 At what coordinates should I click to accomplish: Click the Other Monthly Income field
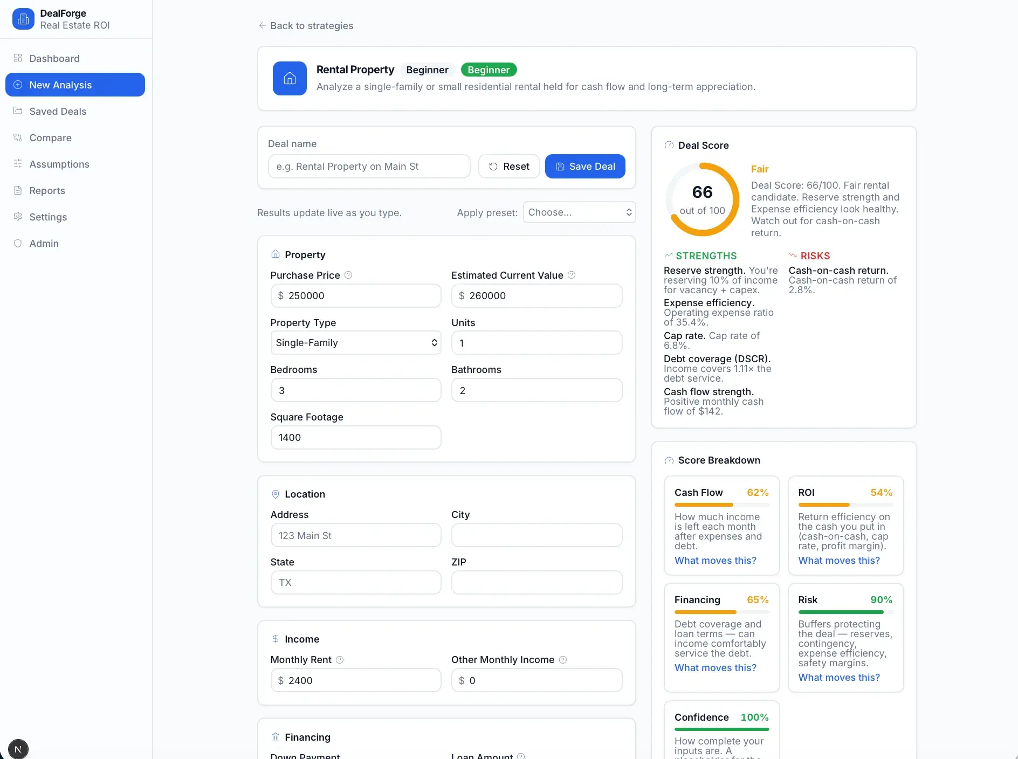[x=536, y=680]
